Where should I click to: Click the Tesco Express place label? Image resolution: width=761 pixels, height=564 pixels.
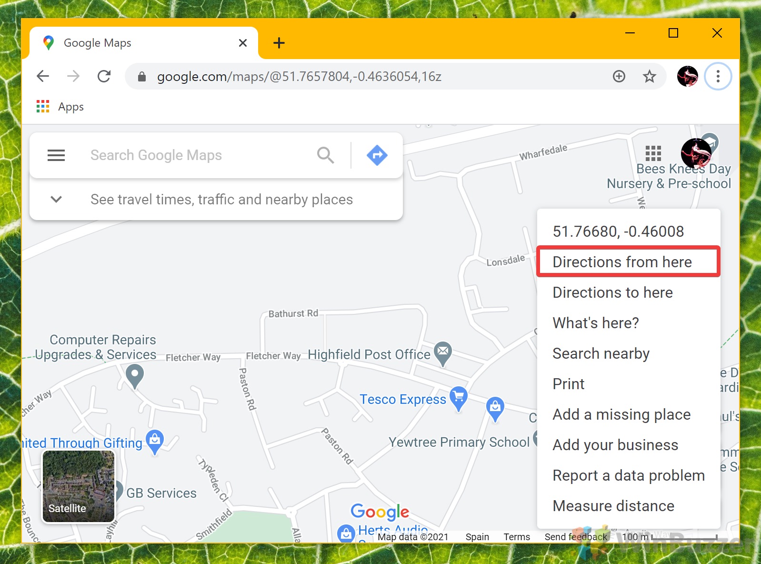403,399
